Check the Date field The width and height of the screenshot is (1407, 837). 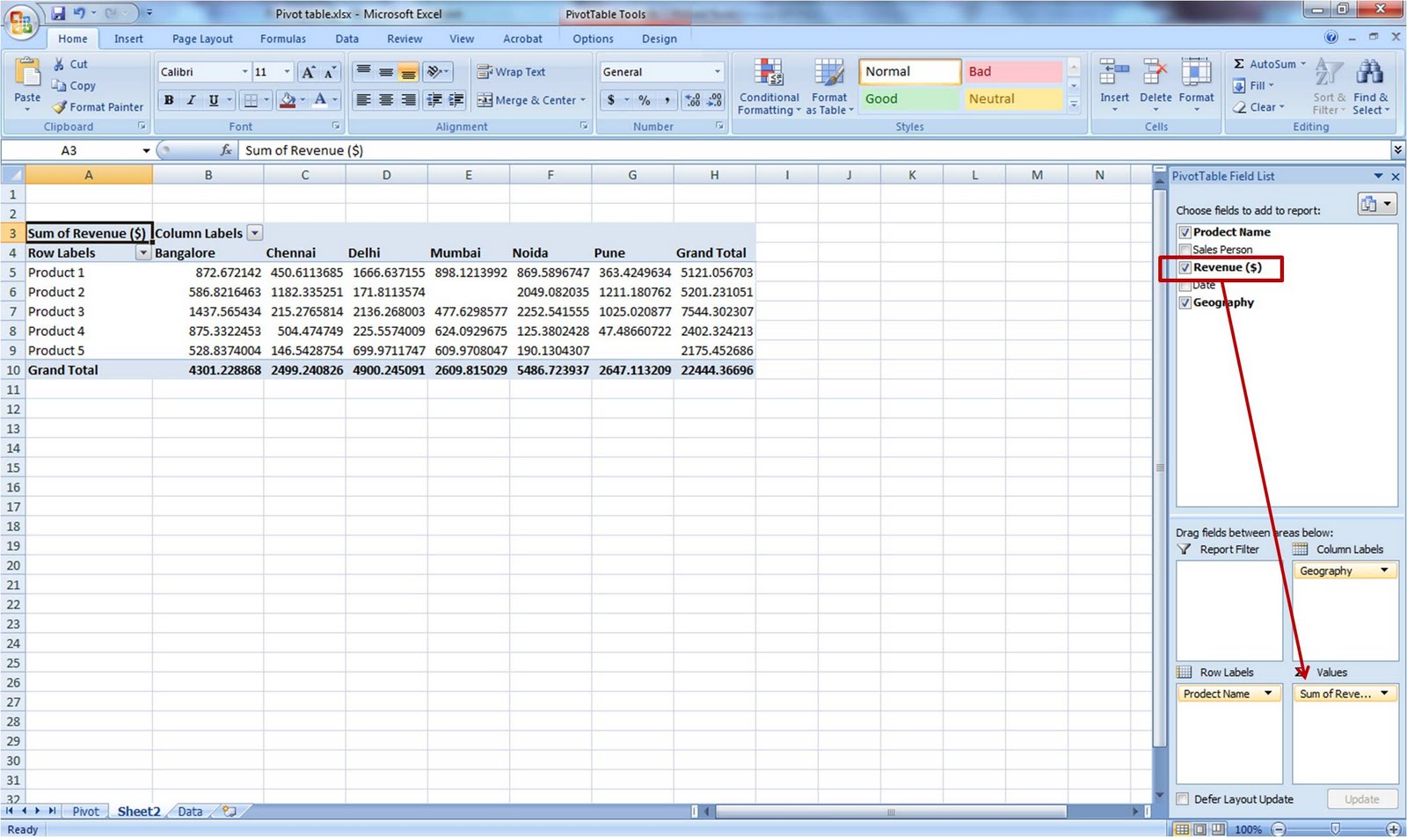click(1185, 285)
